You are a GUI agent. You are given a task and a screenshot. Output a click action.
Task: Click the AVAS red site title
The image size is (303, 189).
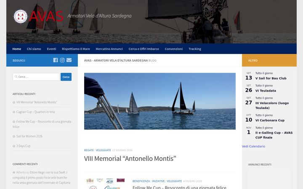tap(46, 16)
